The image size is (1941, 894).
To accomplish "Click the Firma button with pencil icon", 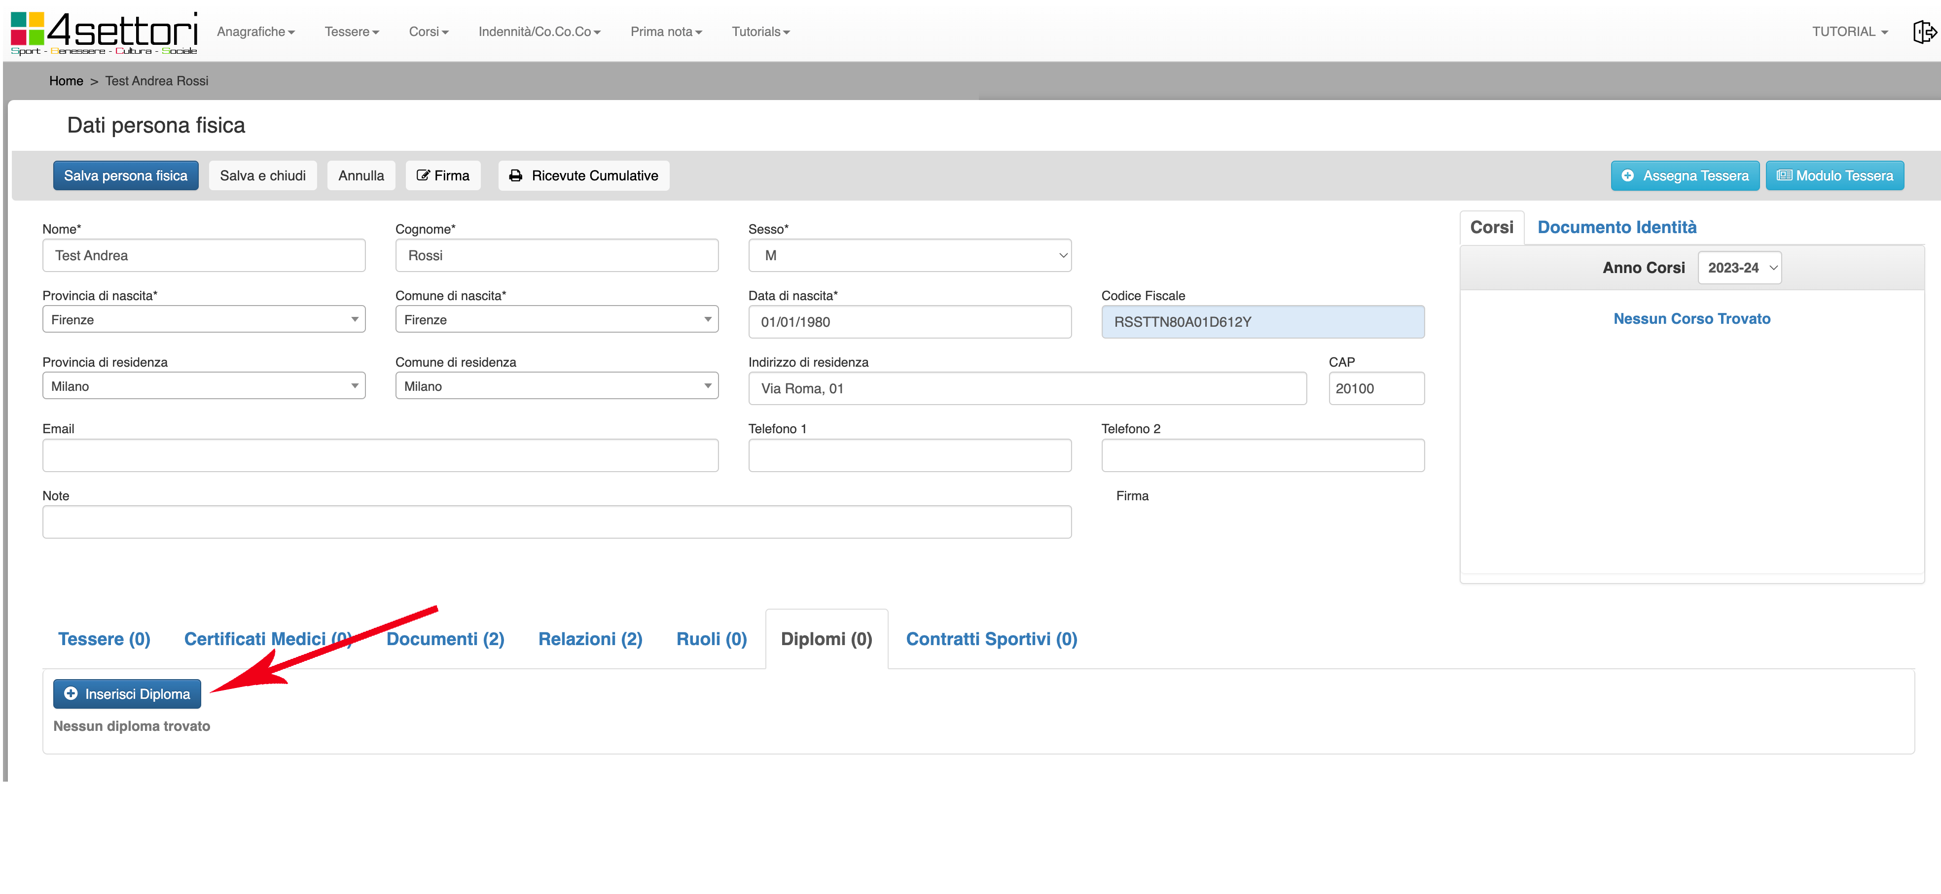I will [443, 175].
